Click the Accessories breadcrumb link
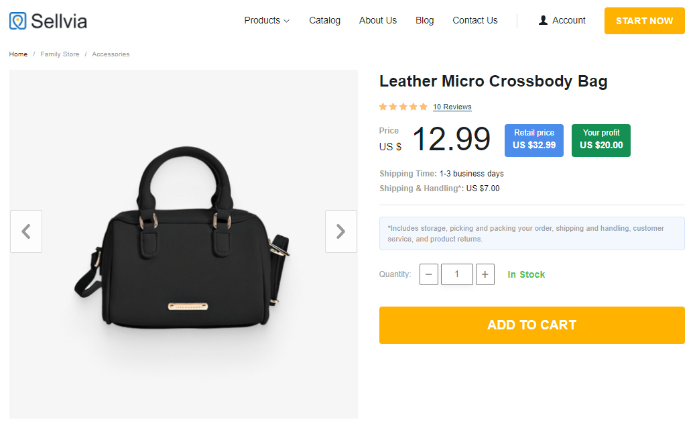Screen dimensions: 697x426 111,54
